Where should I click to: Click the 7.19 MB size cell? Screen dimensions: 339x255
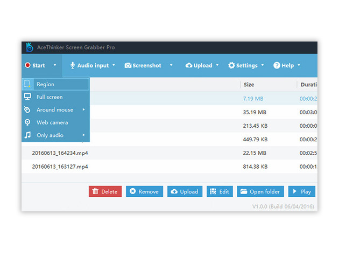click(x=253, y=99)
